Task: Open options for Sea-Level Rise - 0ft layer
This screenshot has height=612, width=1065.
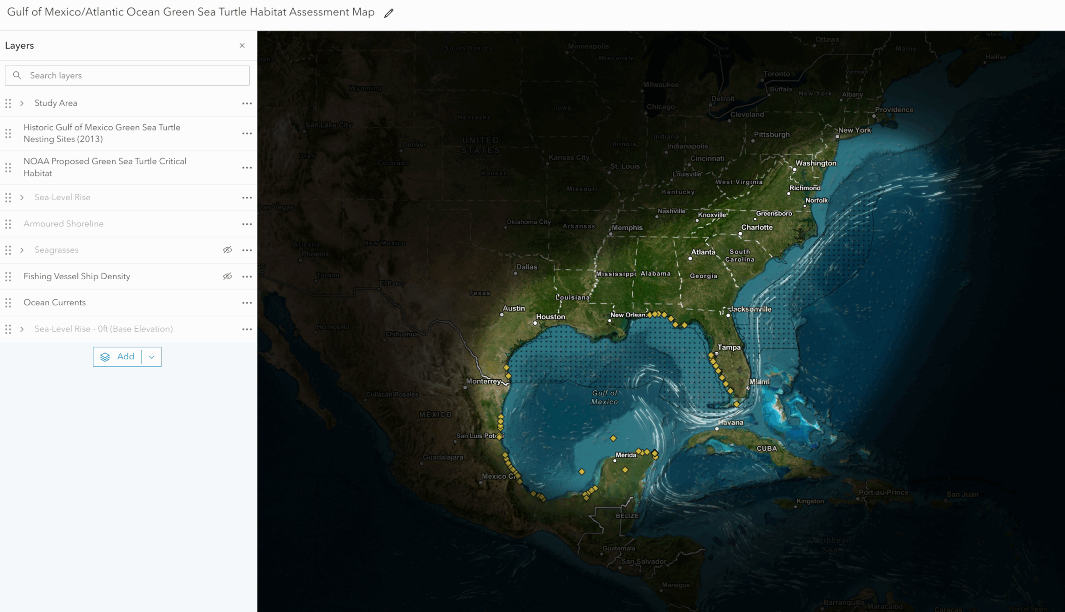Action: coord(247,329)
